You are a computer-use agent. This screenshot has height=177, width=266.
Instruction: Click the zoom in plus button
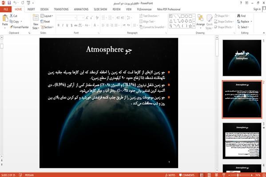pyautogui.click(x=252, y=175)
